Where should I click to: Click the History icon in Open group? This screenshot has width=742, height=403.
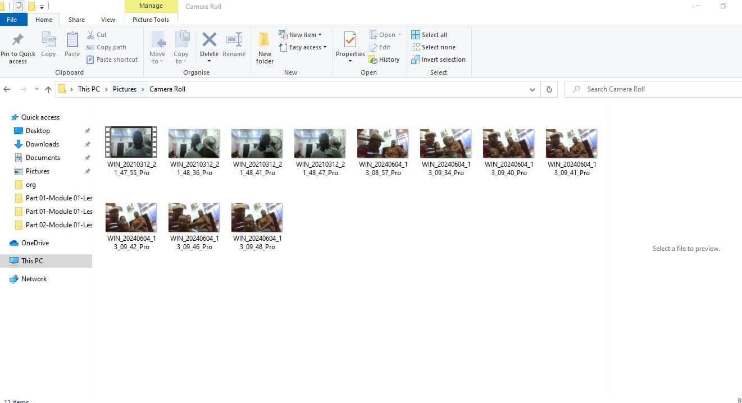373,59
